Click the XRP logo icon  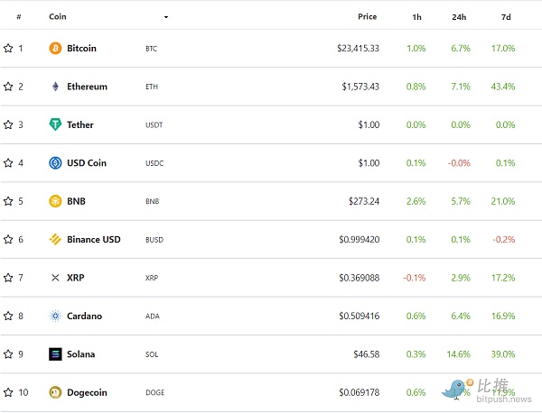(x=56, y=278)
